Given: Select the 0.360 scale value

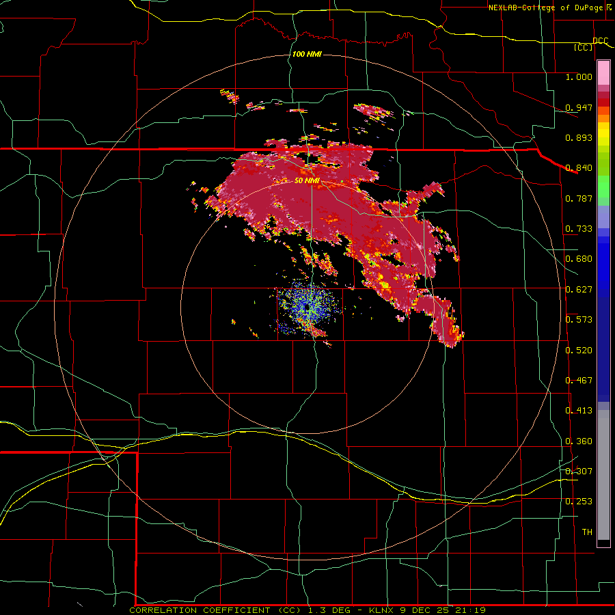Looking at the screenshot, I should (579, 441).
